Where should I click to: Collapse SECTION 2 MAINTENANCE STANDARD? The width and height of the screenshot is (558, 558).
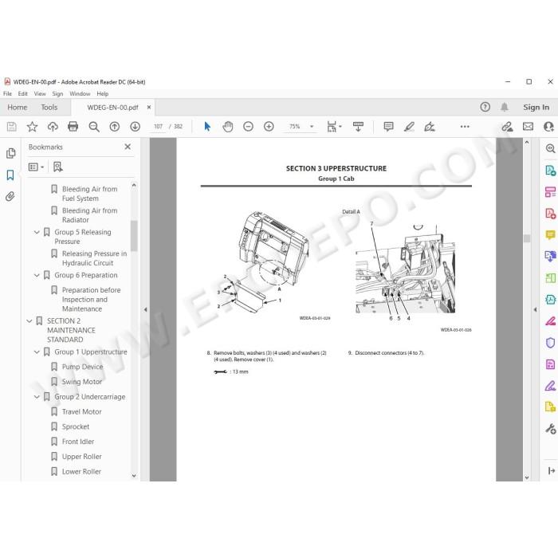click(29, 321)
